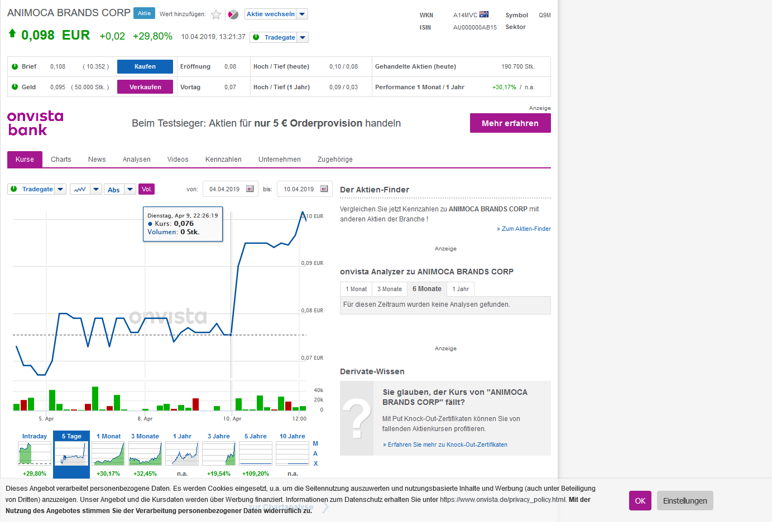Expand the Abs scale dropdown
This screenshot has height=522, width=772.
coord(130,190)
